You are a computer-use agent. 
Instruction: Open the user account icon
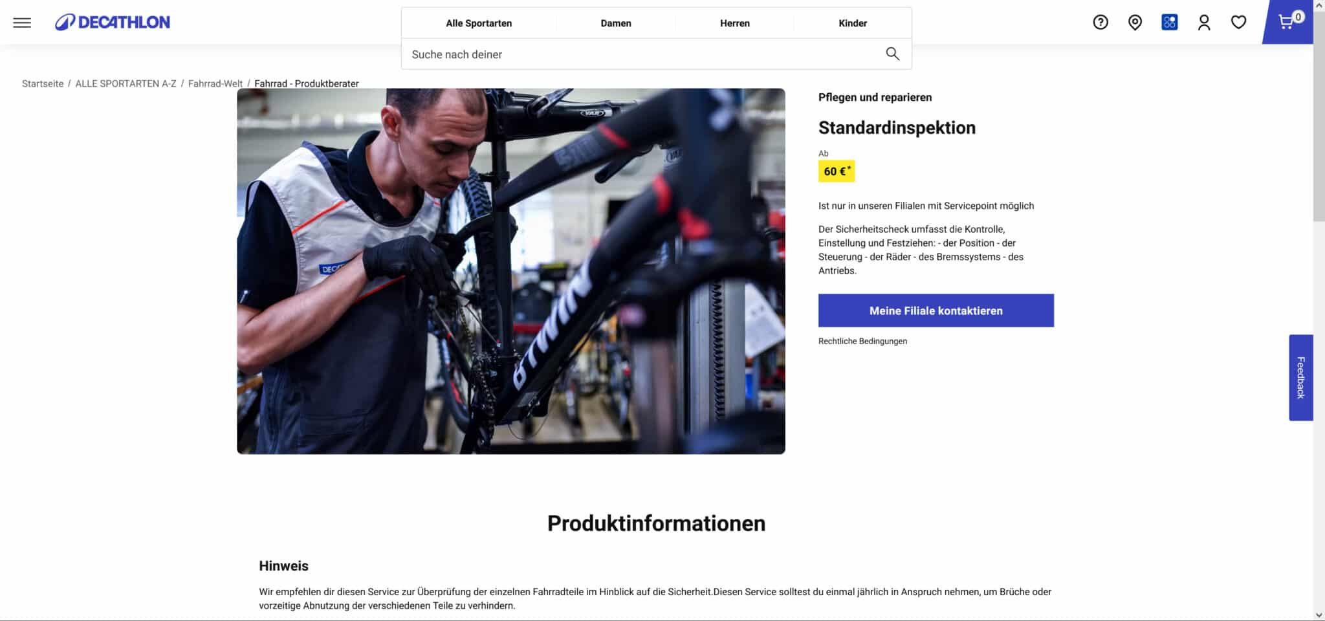1204,23
